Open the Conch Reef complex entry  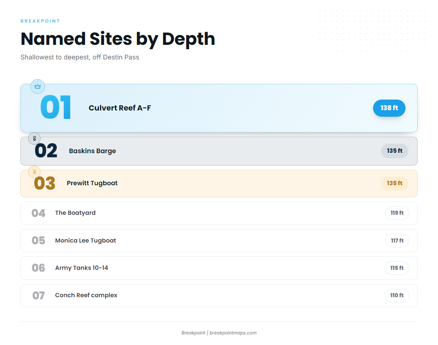219,295
